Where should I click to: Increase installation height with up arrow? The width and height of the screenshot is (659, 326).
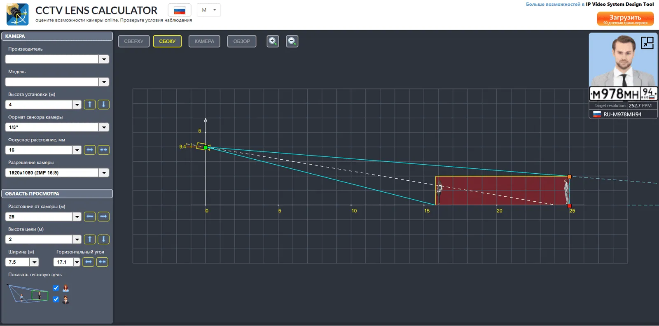[90, 105]
